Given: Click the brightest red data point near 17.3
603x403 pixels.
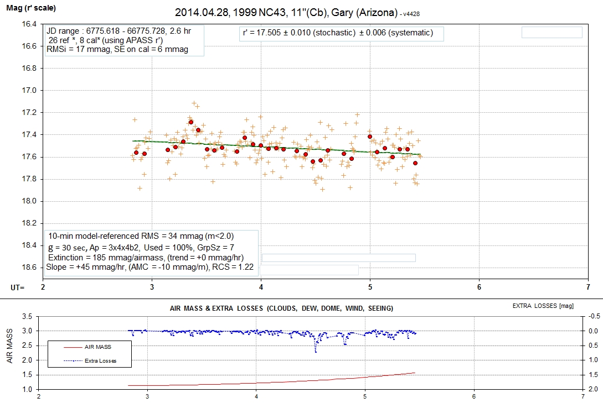Looking at the screenshot, I should point(190,122).
